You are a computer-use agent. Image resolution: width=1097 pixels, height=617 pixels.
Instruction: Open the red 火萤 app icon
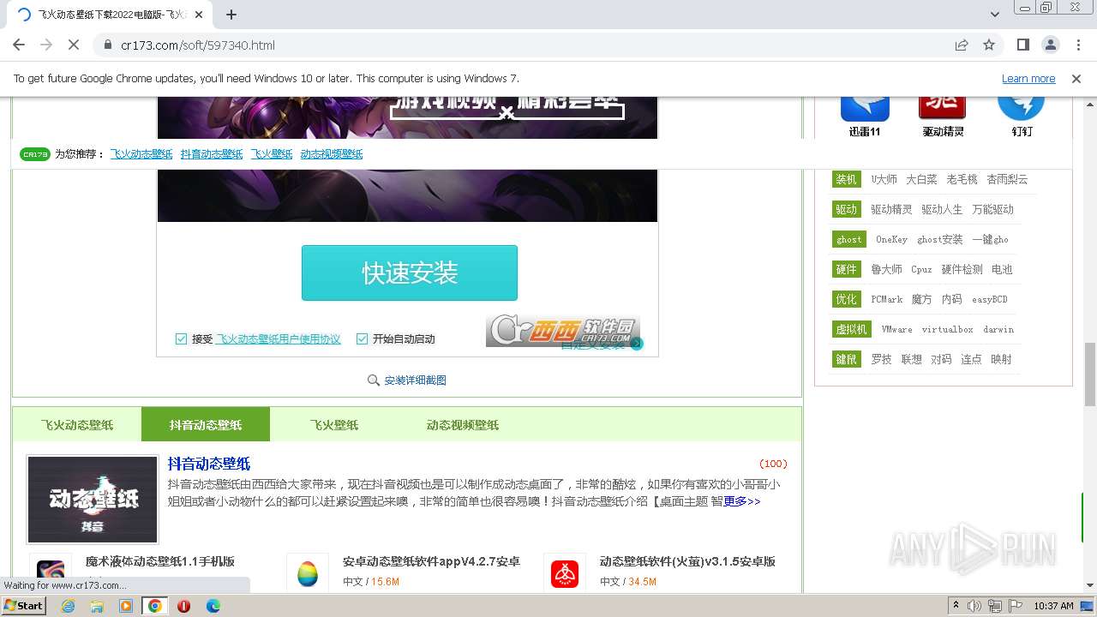click(565, 573)
